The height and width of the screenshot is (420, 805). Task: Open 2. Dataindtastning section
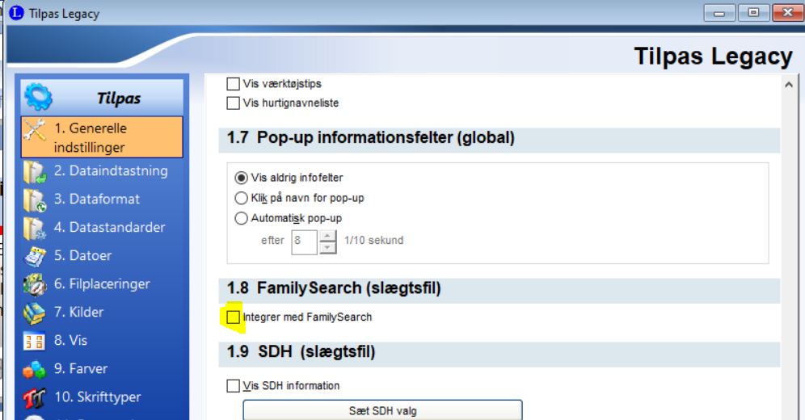point(102,171)
